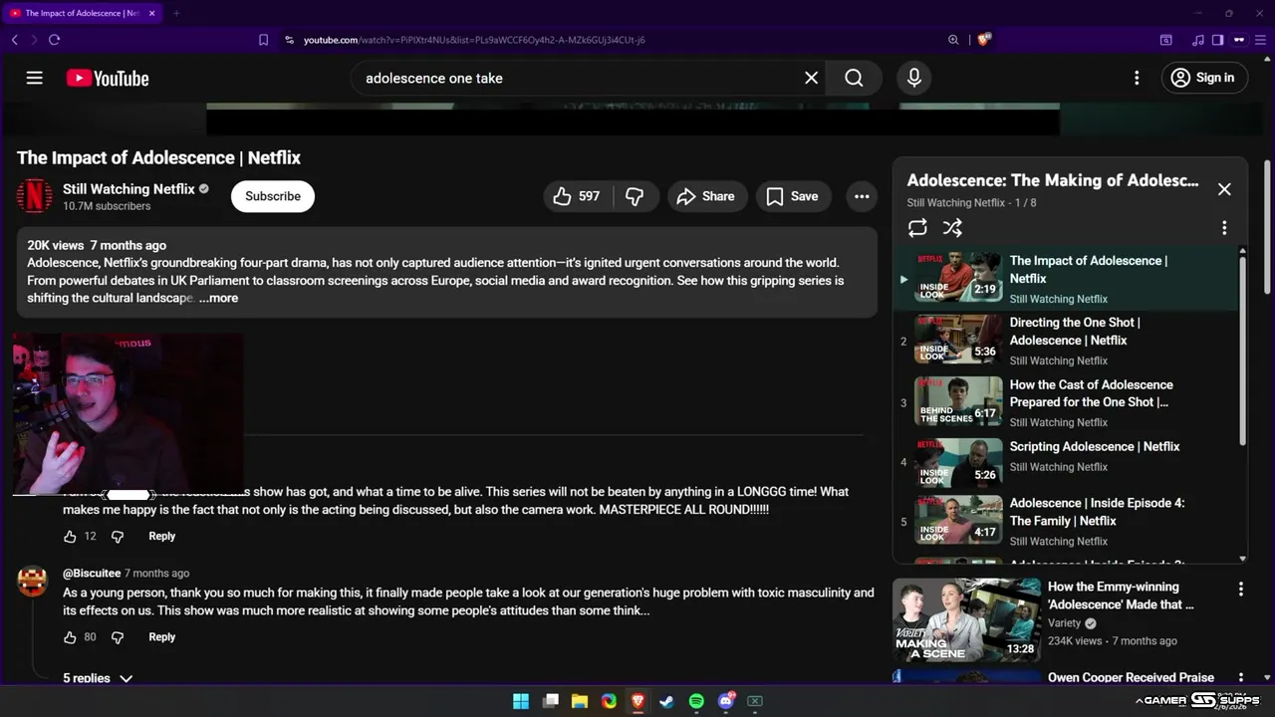Viewport: 1275px width, 717px height.
Task: Reply to @Biscuitee's comment
Action: pos(161,637)
